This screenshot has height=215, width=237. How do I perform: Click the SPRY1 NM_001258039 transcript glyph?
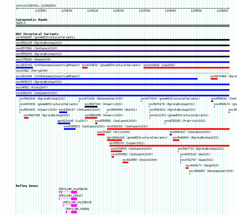tap(70, 205)
